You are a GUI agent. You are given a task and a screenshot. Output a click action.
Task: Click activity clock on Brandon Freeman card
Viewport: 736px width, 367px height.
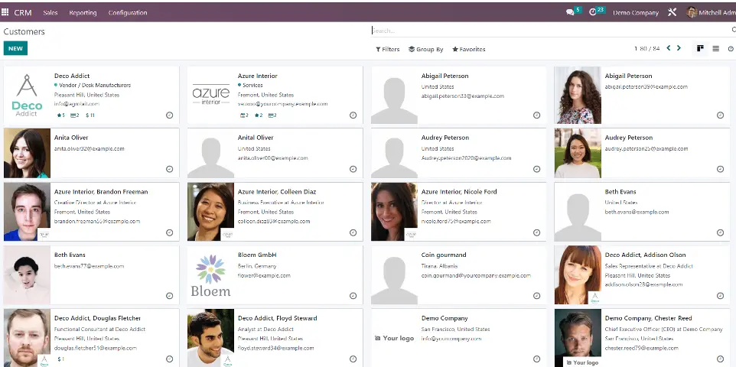(x=169, y=232)
